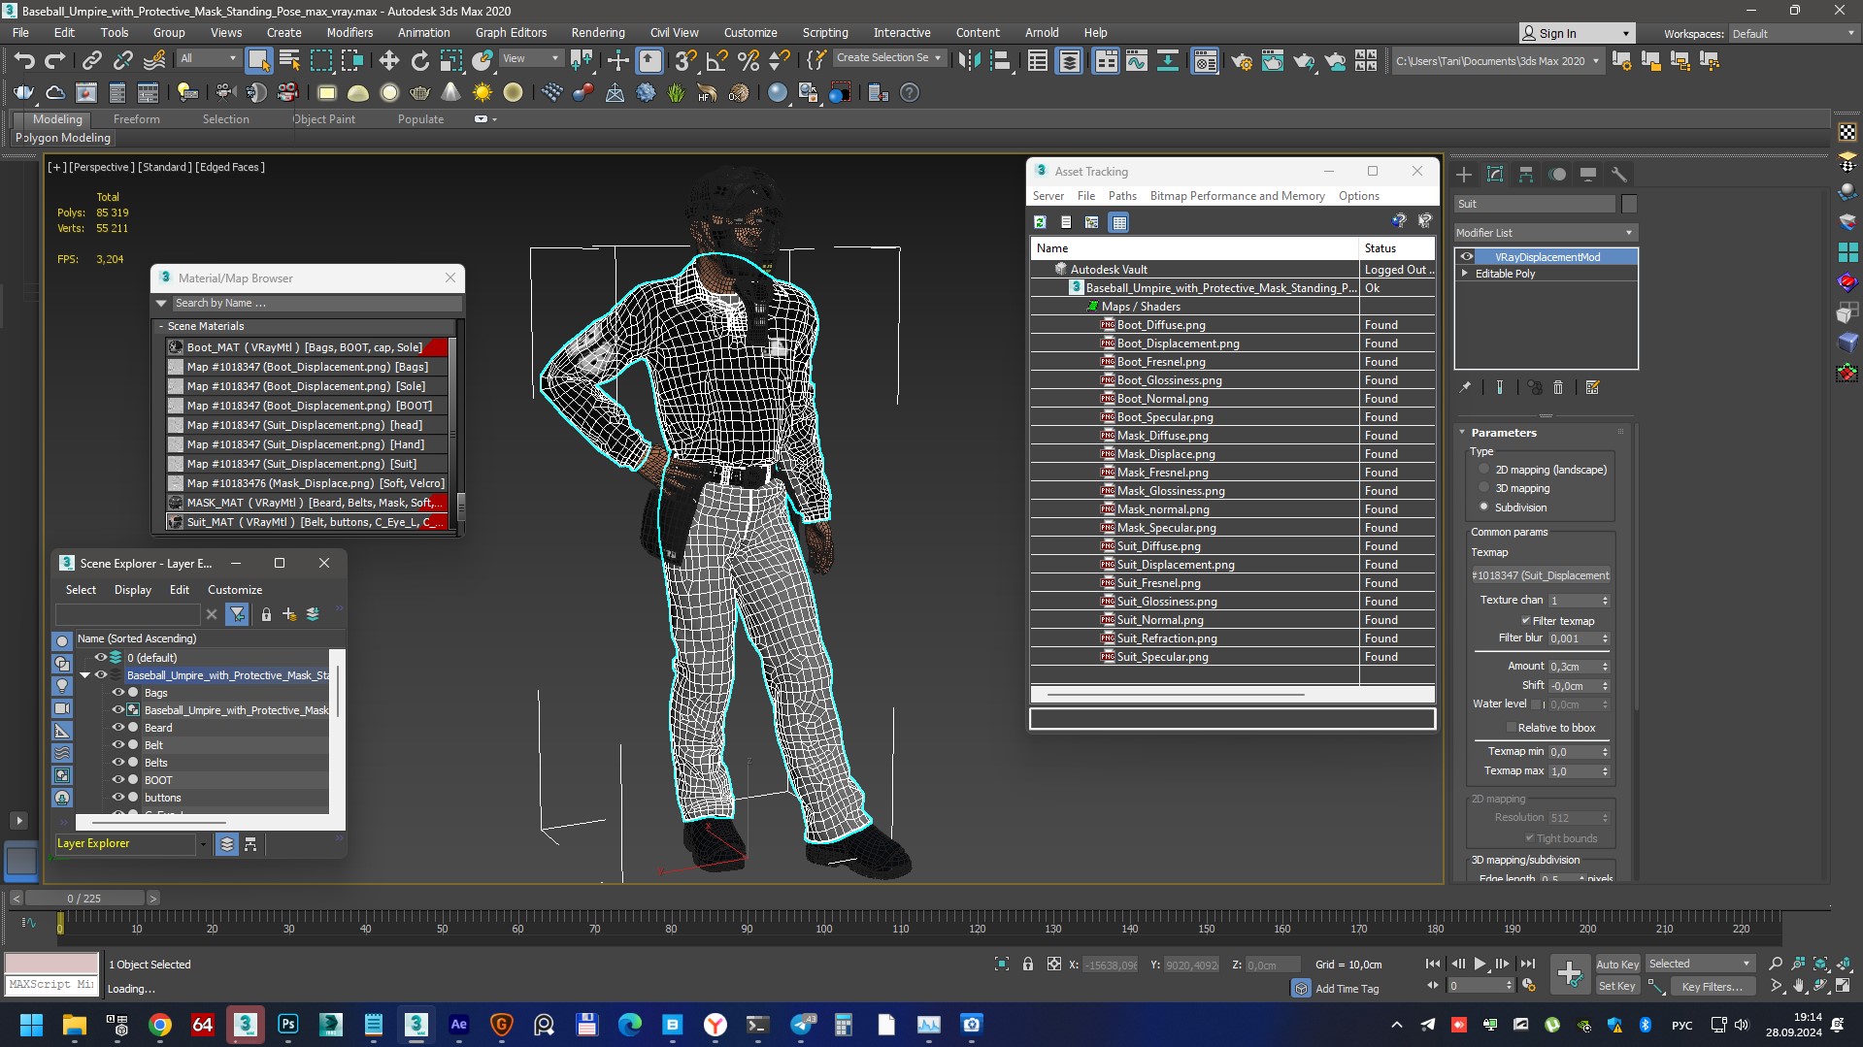Select the Select and Rotate tool

[x=420, y=61]
